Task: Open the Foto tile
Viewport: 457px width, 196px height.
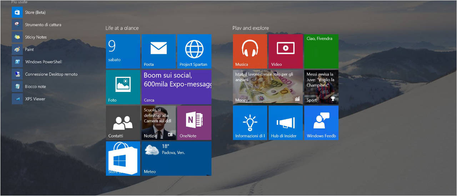Action: (123, 87)
